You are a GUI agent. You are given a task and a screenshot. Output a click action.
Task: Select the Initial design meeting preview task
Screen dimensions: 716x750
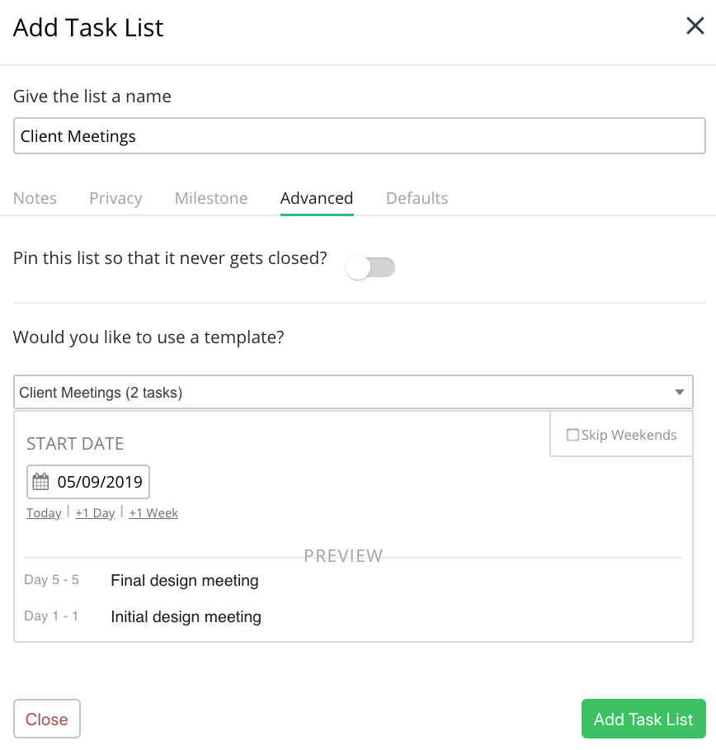click(186, 617)
